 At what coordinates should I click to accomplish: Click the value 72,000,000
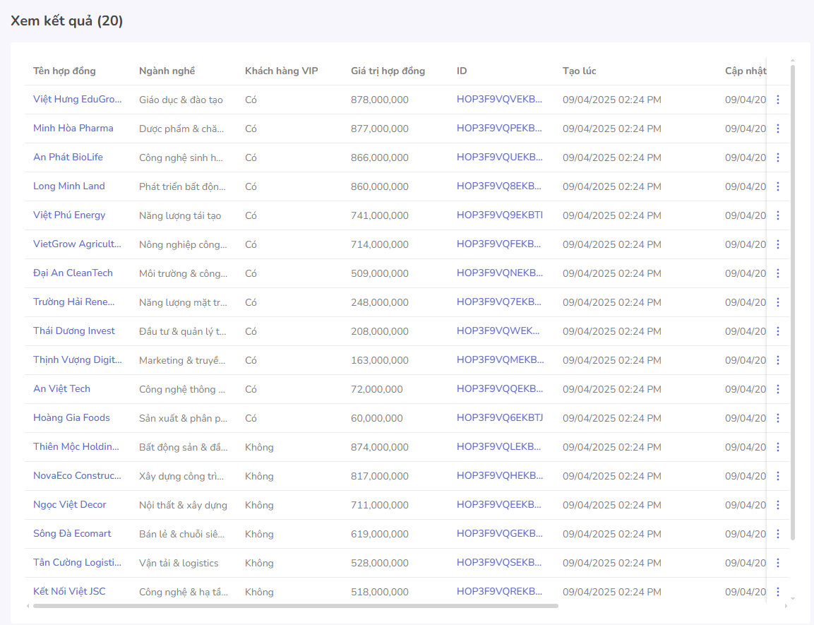[377, 389]
